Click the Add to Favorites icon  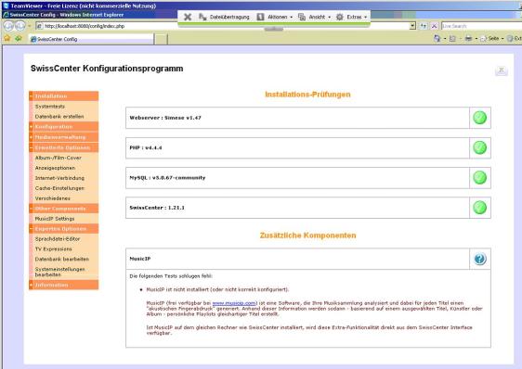(19, 39)
